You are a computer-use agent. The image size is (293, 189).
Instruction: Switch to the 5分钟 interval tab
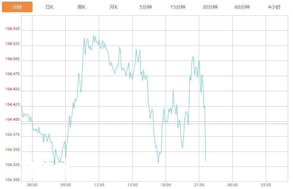click(146, 7)
